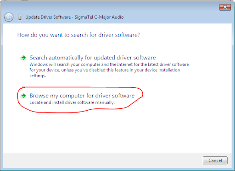Close the Update Driver Software dialog
The height and width of the screenshot is (171, 235).
pyautogui.click(x=225, y=7)
